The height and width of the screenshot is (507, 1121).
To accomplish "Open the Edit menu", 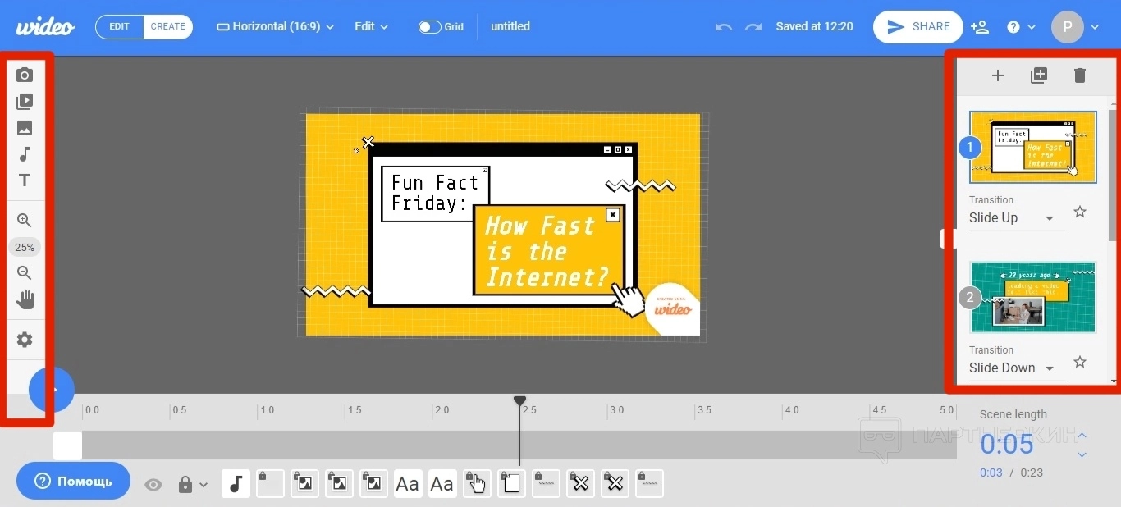I will (371, 27).
